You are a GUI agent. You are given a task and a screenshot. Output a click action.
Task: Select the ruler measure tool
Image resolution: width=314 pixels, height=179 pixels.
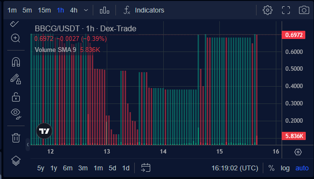(14, 24)
